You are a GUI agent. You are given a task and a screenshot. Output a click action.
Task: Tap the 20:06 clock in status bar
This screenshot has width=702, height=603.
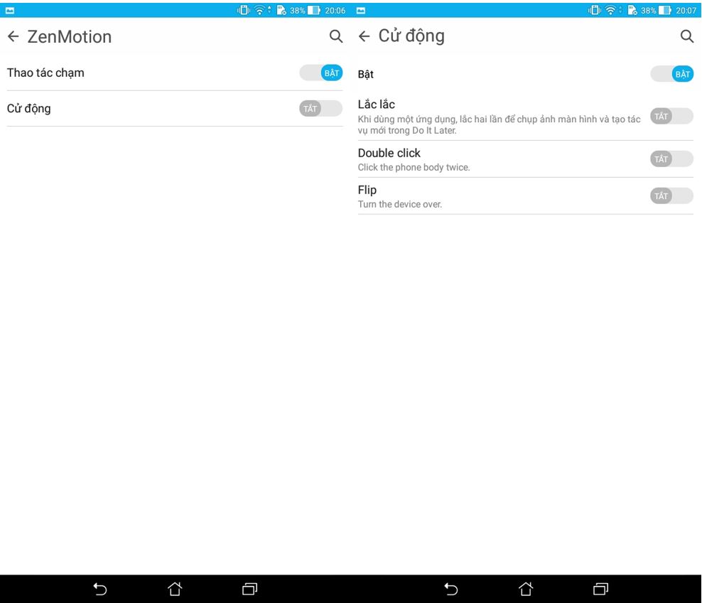tap(335, 10)
